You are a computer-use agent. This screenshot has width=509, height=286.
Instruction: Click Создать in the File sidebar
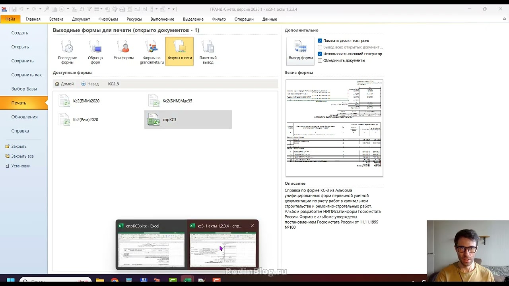(24, 33)
